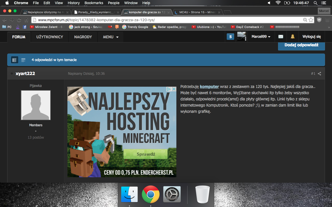Click the uBlock shield extension icon
Screen dimensions: 332x207
pos(319,20)
